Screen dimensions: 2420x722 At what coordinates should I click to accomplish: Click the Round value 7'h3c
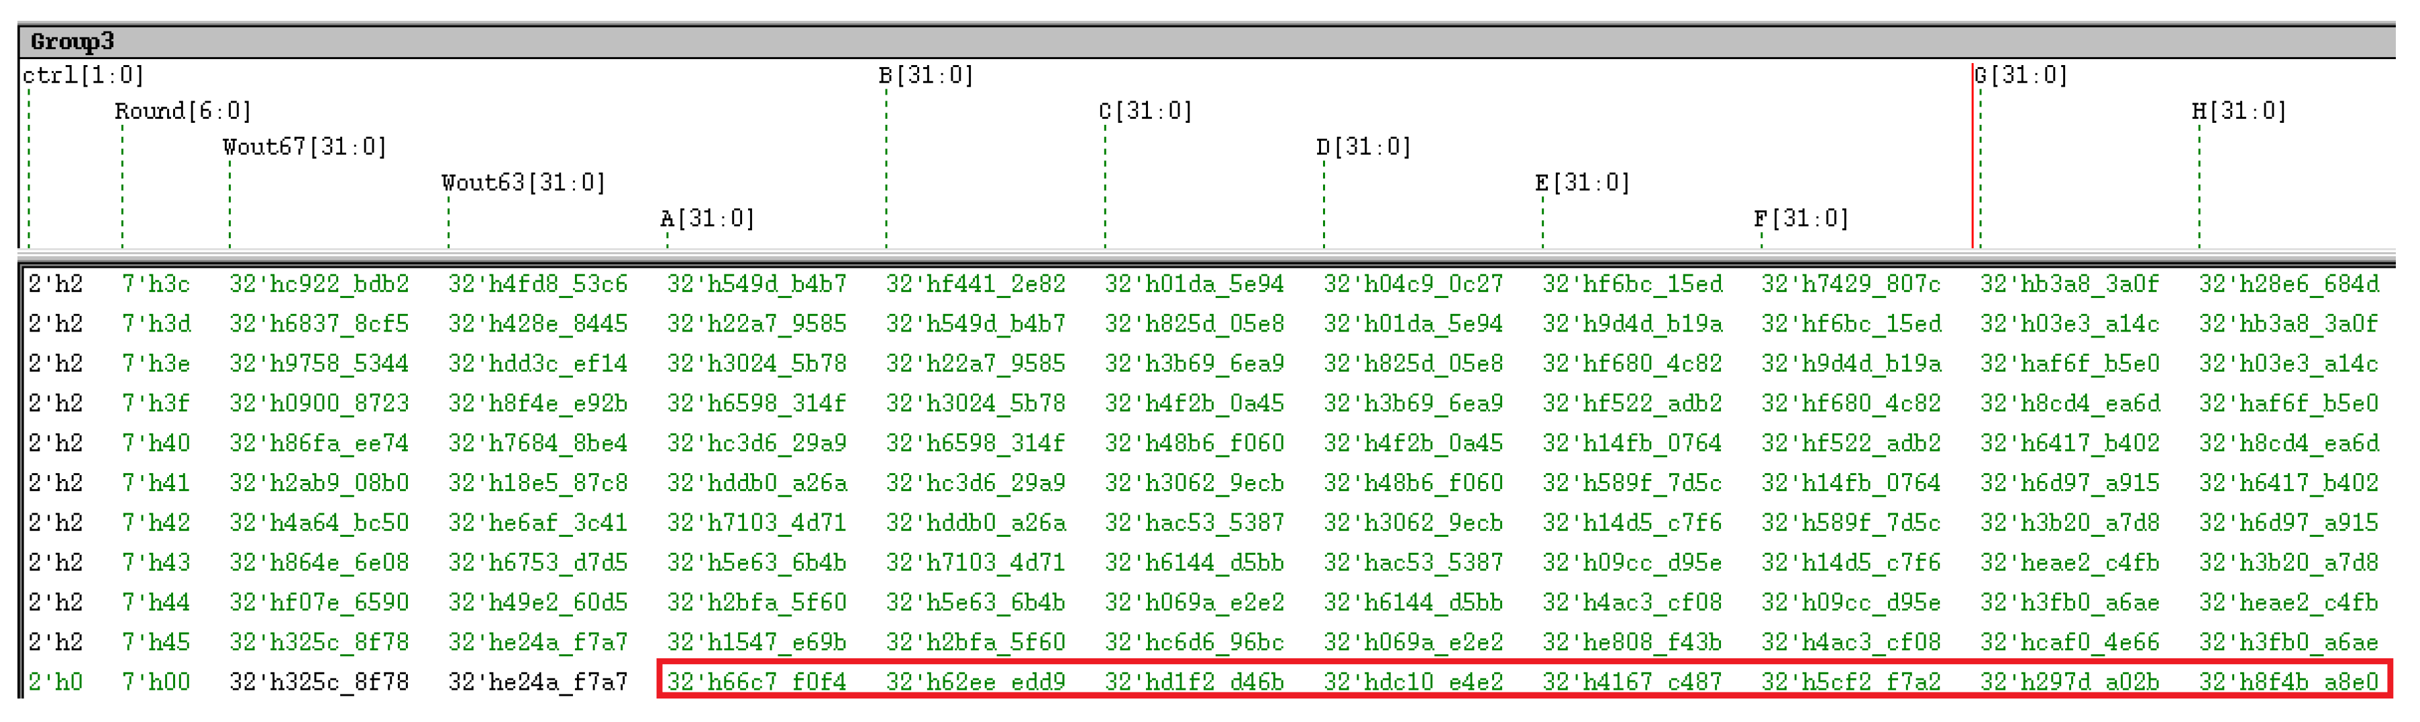[156, 284]
